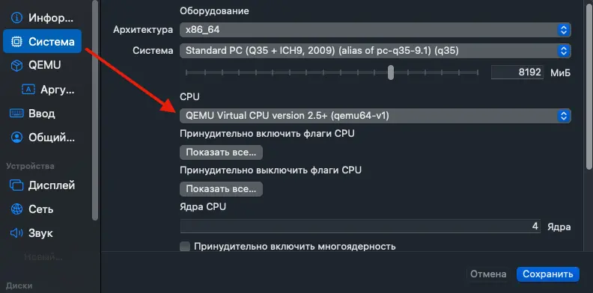Open the Ввод keyboard icon
This screenshot has height=293, width=593.
coord(16,114)
